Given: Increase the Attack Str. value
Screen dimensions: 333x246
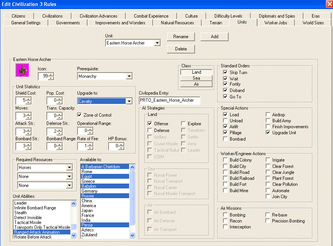Looking at the screenshot, I should point(28,130).
